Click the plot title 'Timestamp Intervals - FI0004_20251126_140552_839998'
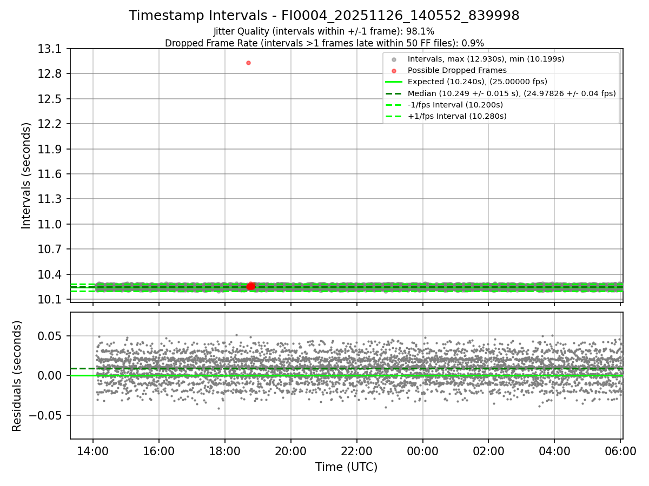This screenshot has width=649, height=486. tap(324, 16)
